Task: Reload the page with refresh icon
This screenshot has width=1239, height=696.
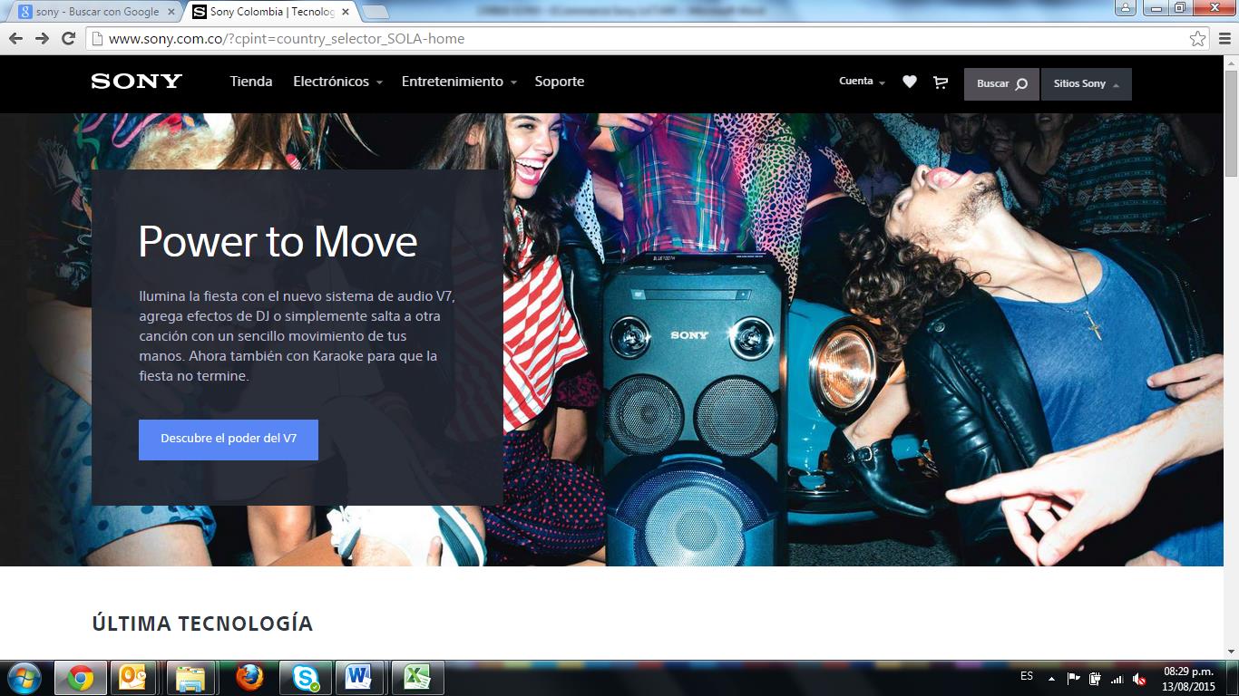Action: [68, 39]
